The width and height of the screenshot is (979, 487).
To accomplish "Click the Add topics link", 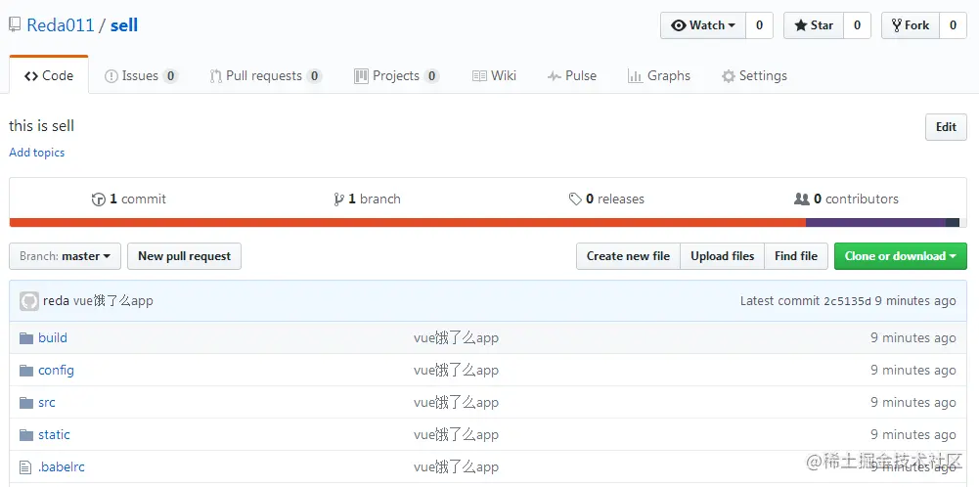I will pyautogui.click(x=37, y=153).
